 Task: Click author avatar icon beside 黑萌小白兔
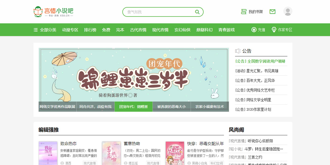(189, 163)
